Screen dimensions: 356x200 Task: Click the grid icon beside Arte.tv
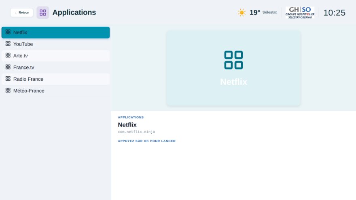click(8, 55)
